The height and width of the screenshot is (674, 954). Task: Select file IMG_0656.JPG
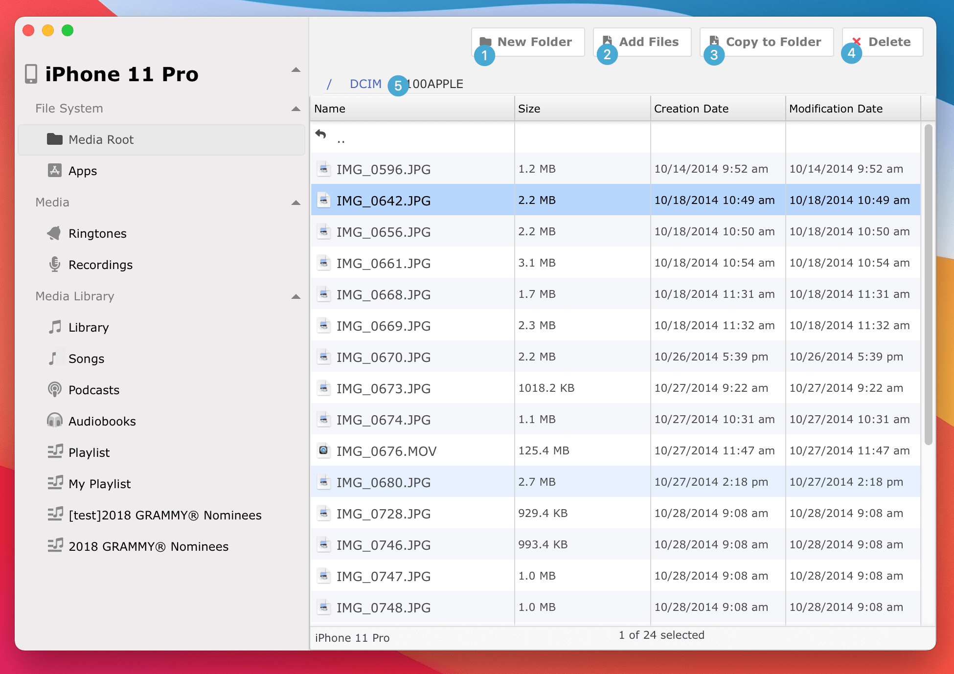(615, 231)
